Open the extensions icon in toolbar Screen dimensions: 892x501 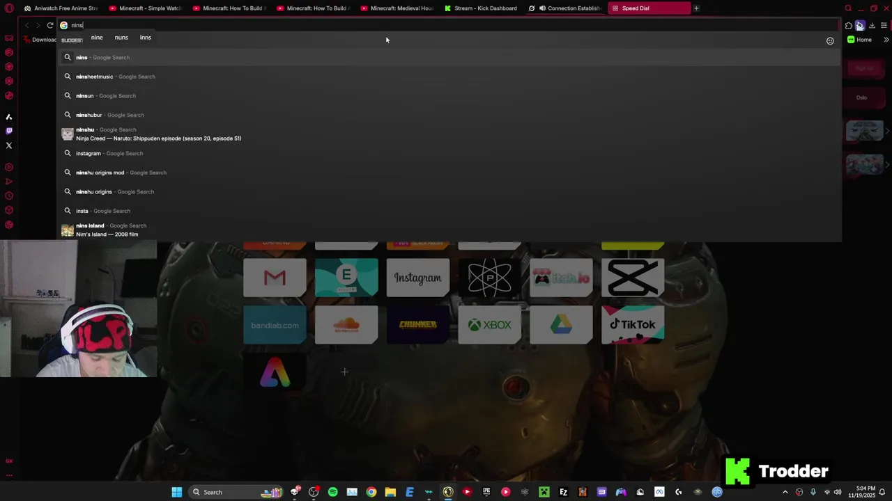(x=848, y=25)
